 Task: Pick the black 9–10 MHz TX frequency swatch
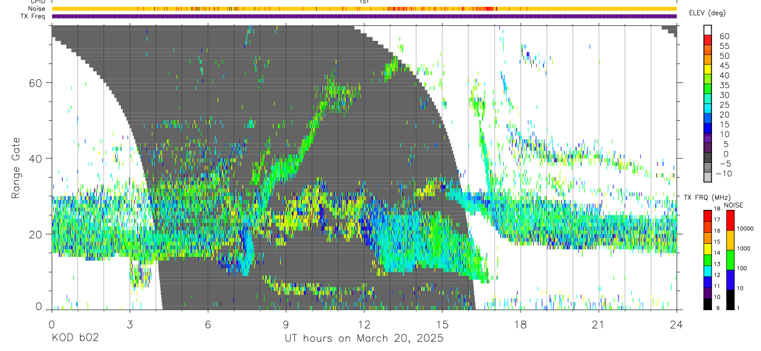(x=708, y=304)
